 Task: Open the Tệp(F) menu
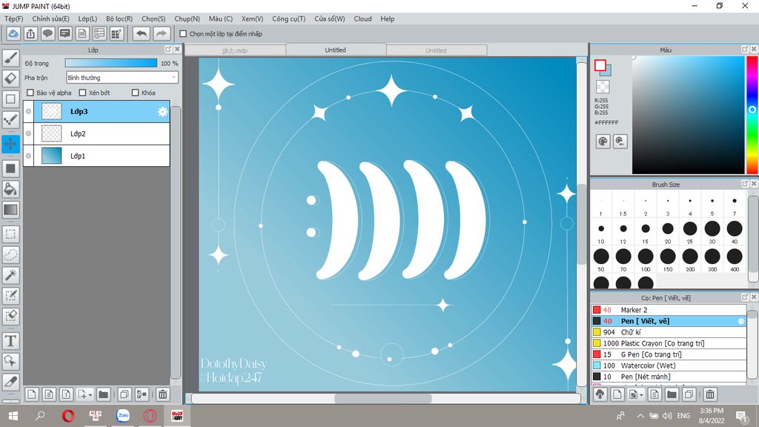14,19
